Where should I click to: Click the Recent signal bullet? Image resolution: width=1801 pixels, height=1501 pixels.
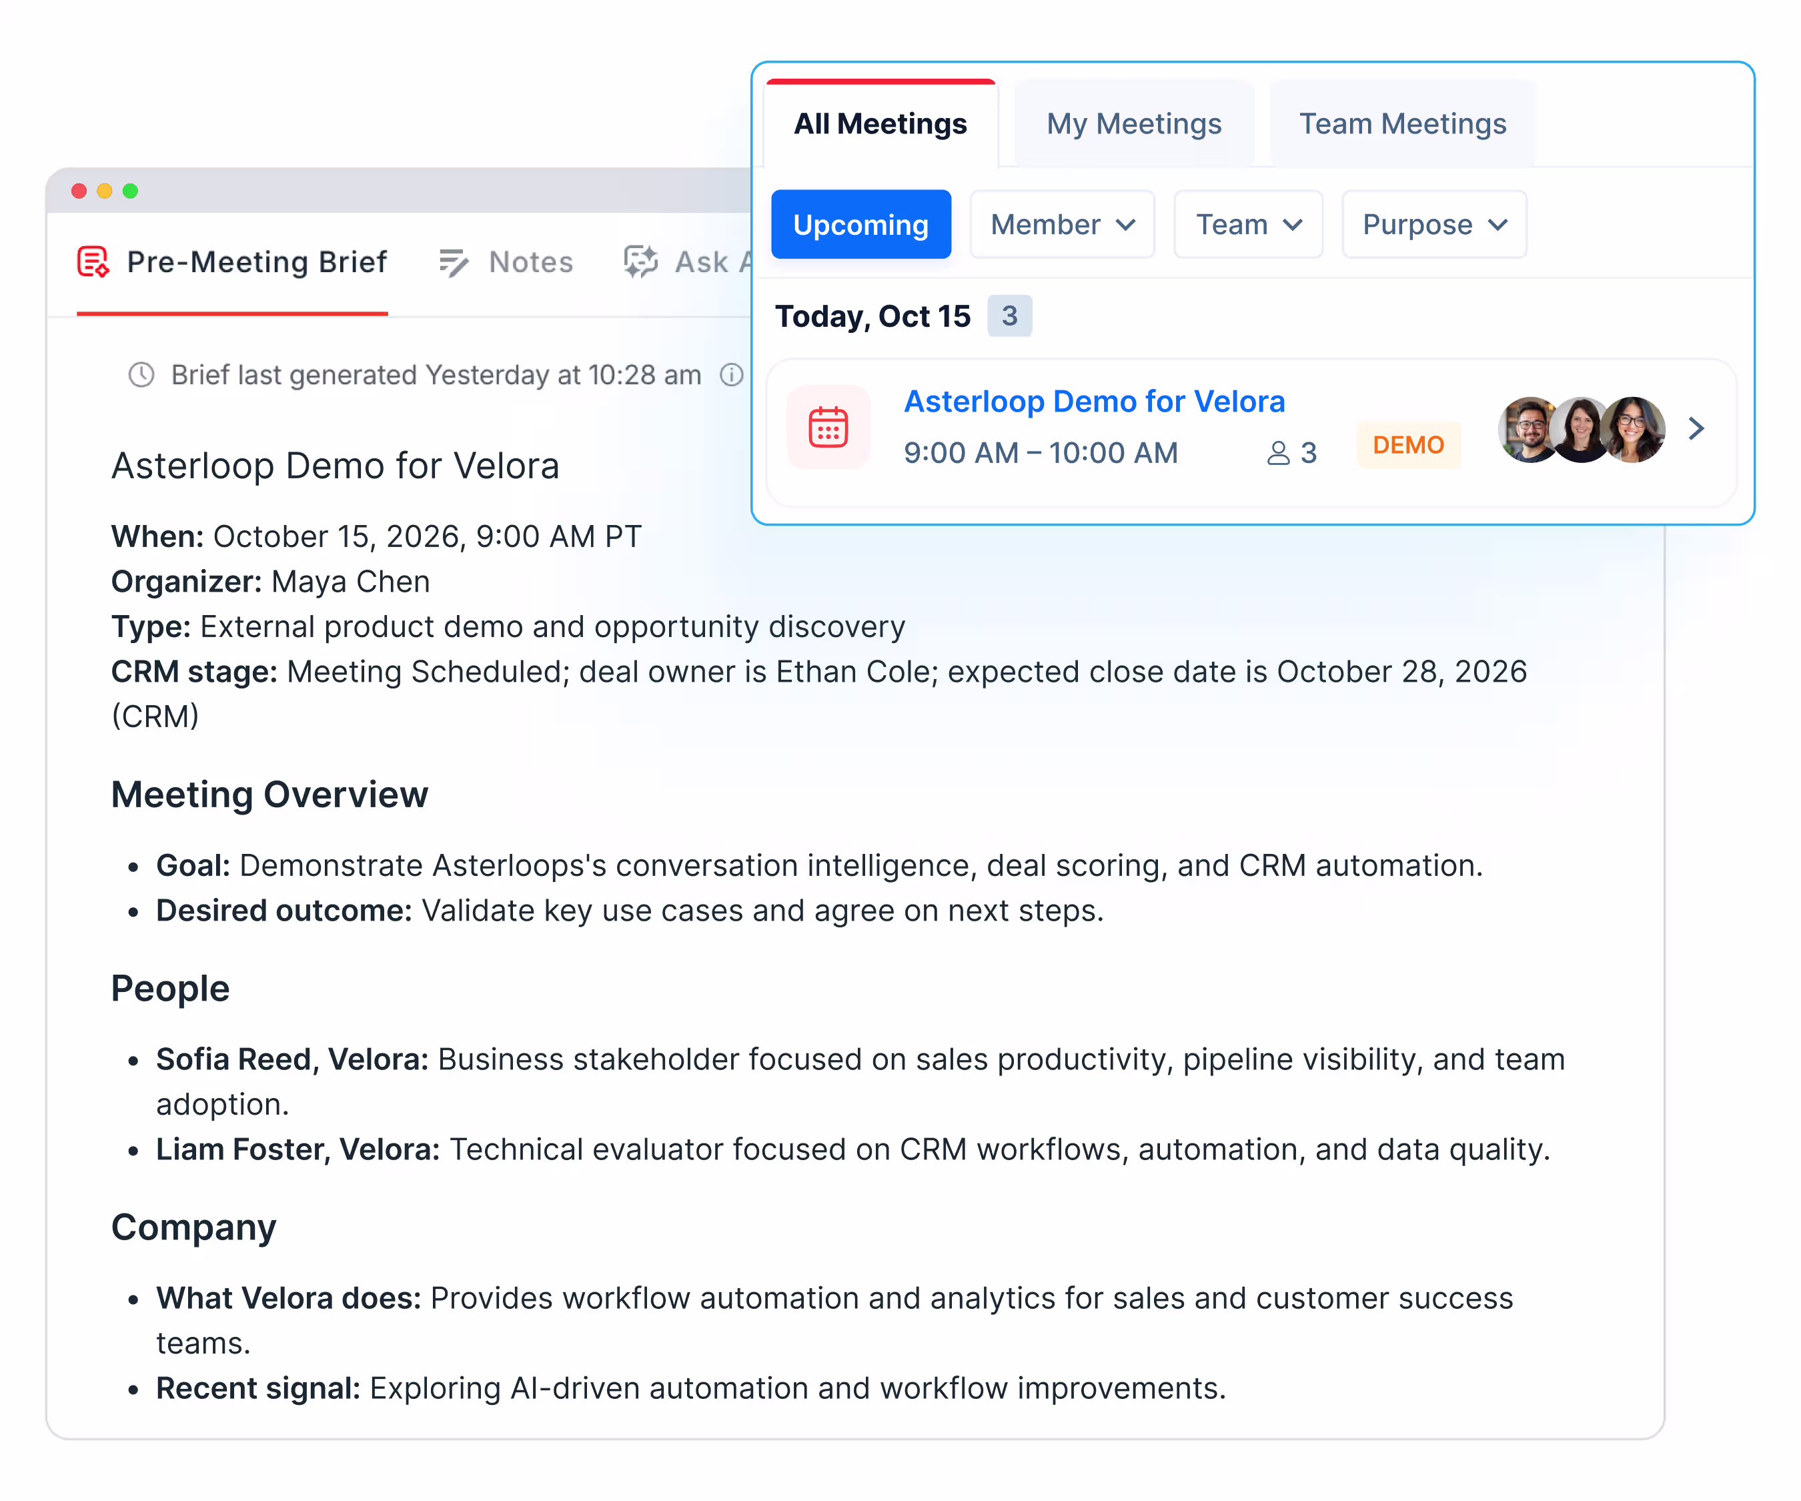click(691, 1388)
